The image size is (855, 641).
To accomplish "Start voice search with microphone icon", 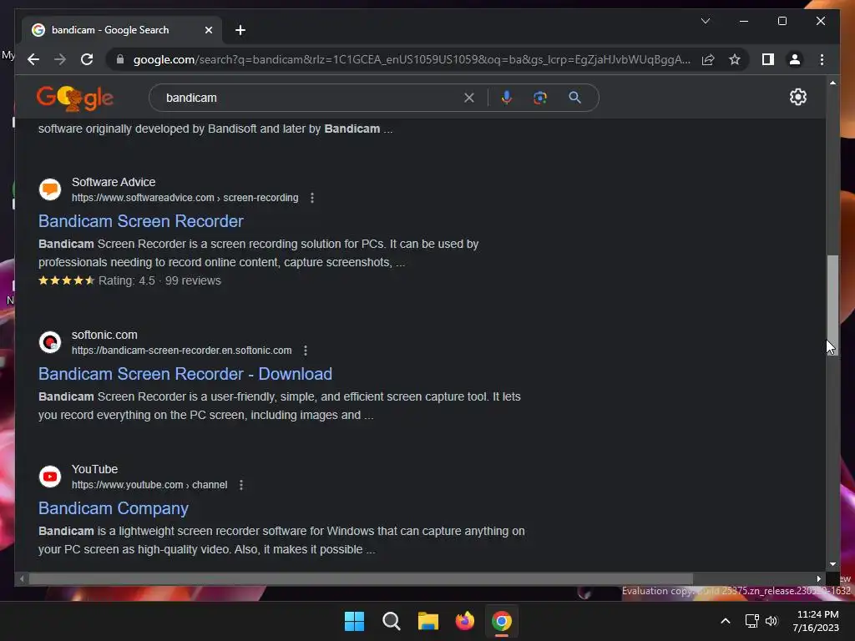I will (507, 98).
